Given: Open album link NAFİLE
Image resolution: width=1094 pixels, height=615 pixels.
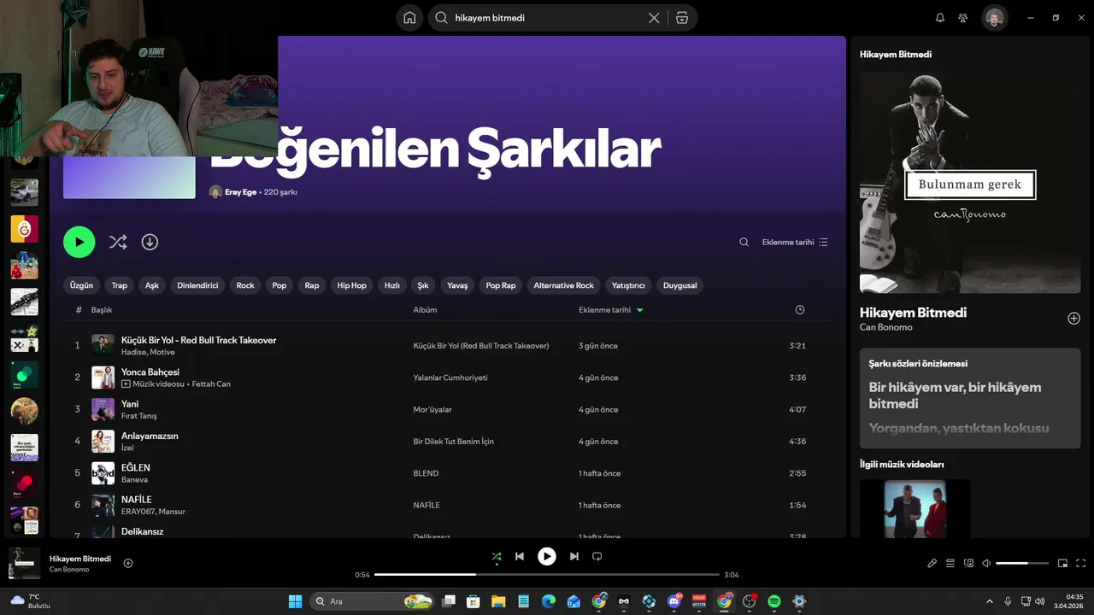Looking at the screenshot, I should (x=426, y=505).
